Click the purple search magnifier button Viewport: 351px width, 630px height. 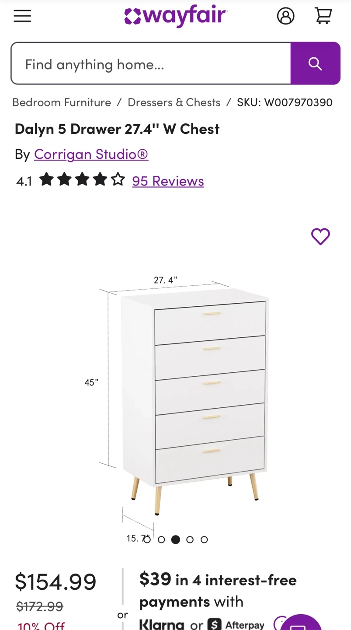pyautogui.click(x=315, y=63)
